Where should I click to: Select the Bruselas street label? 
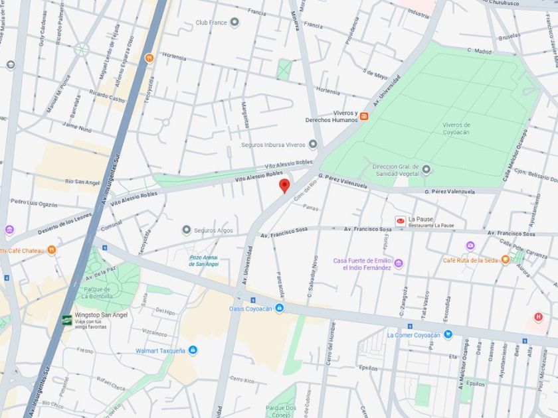click(x=510, y=36)
